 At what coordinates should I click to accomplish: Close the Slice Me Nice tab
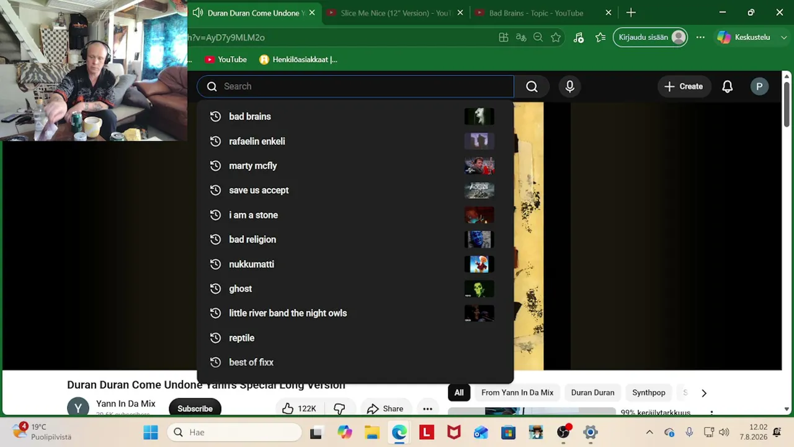(460, 13)
